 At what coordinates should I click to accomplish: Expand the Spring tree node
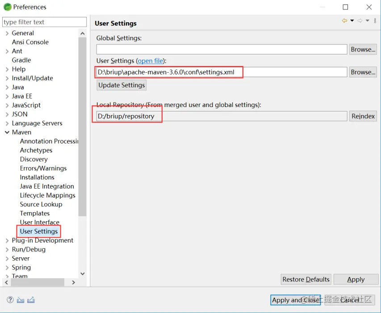pyautogui.click(x=7, y=268)
